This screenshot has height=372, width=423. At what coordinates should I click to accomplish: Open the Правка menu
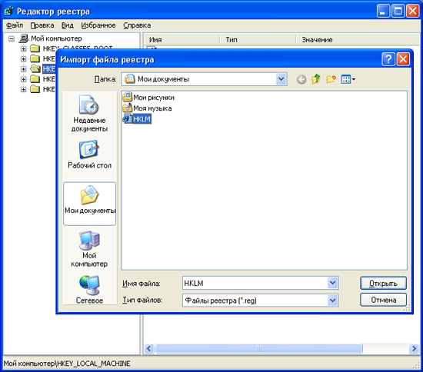click(42, 25)
